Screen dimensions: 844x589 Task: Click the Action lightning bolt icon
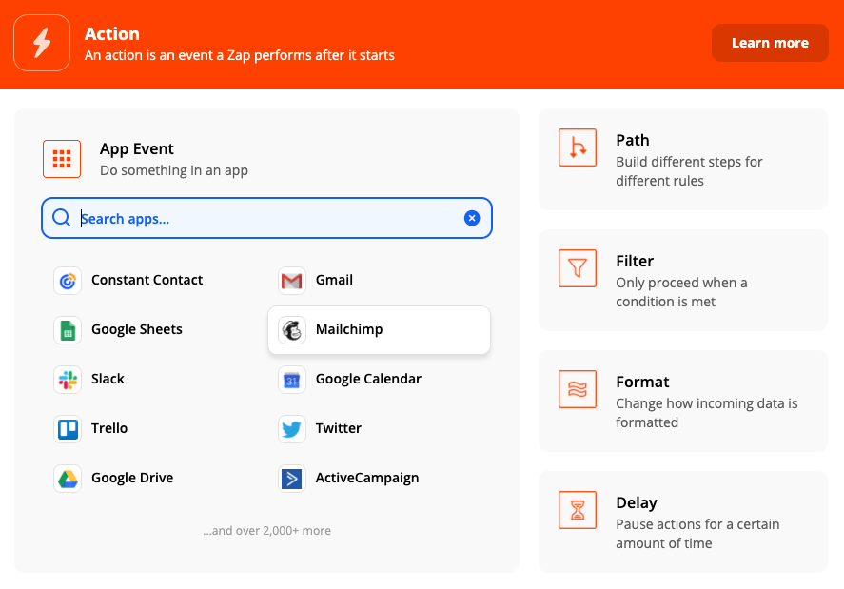point(42,43)
